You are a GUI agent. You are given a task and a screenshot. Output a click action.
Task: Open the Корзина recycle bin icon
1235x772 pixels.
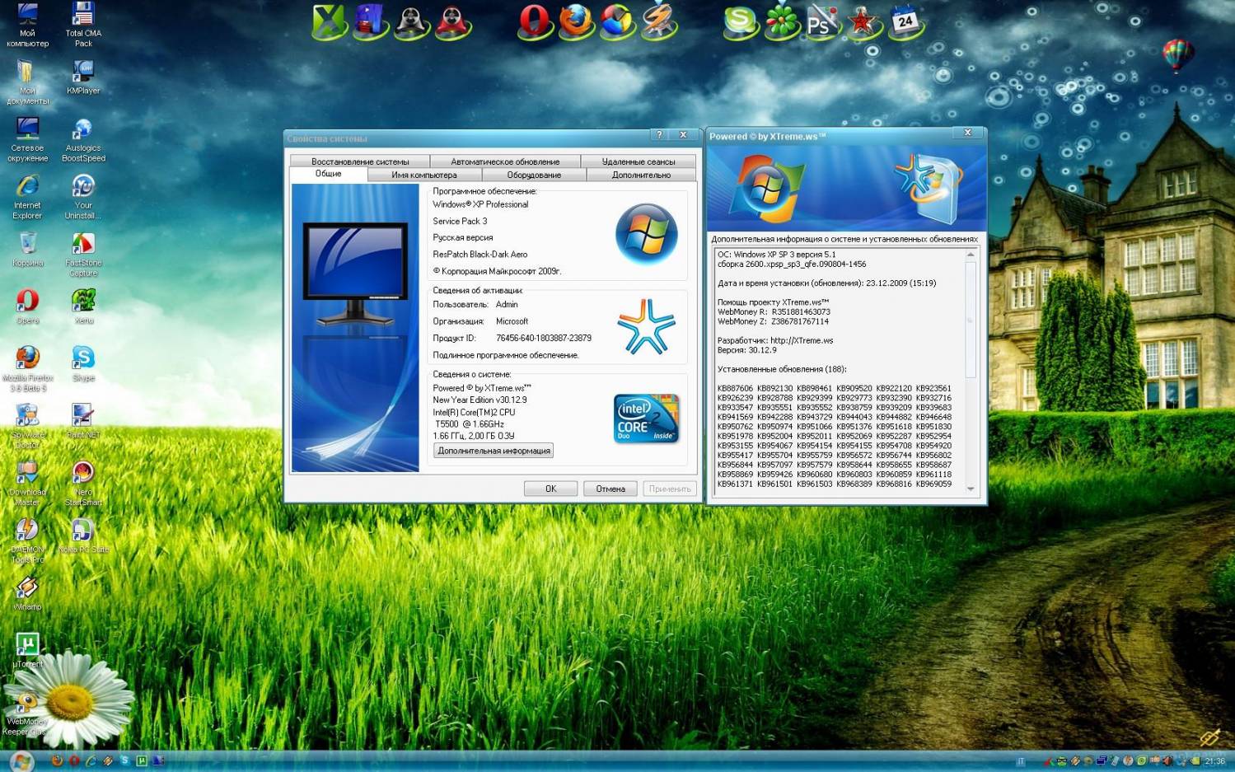tap(27, 249)
